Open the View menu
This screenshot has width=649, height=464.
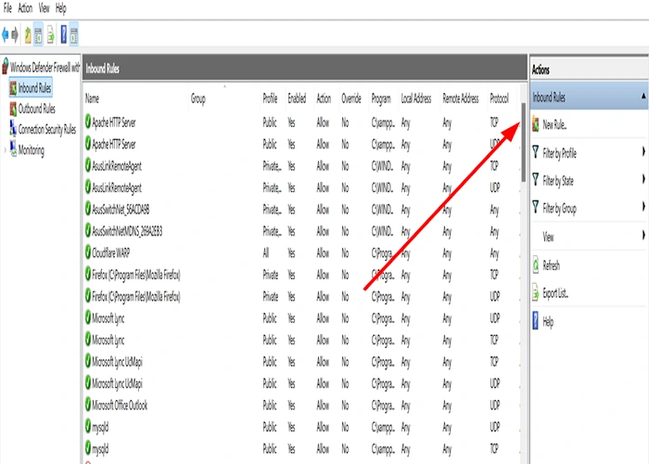[x=44, y=7]
